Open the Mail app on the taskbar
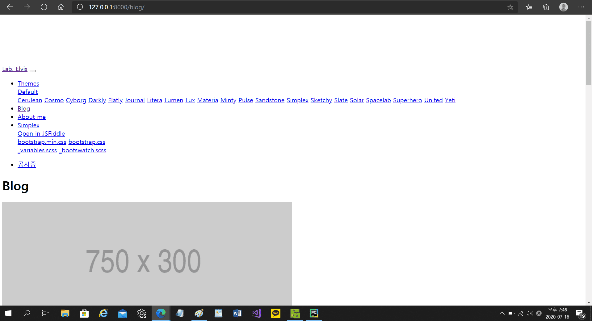The image size is (592, 321). point(123,313)
